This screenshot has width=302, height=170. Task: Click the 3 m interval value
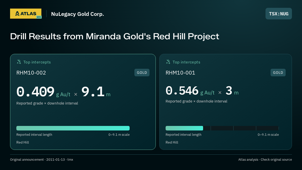pyautogui.click(x=232, y=90)
